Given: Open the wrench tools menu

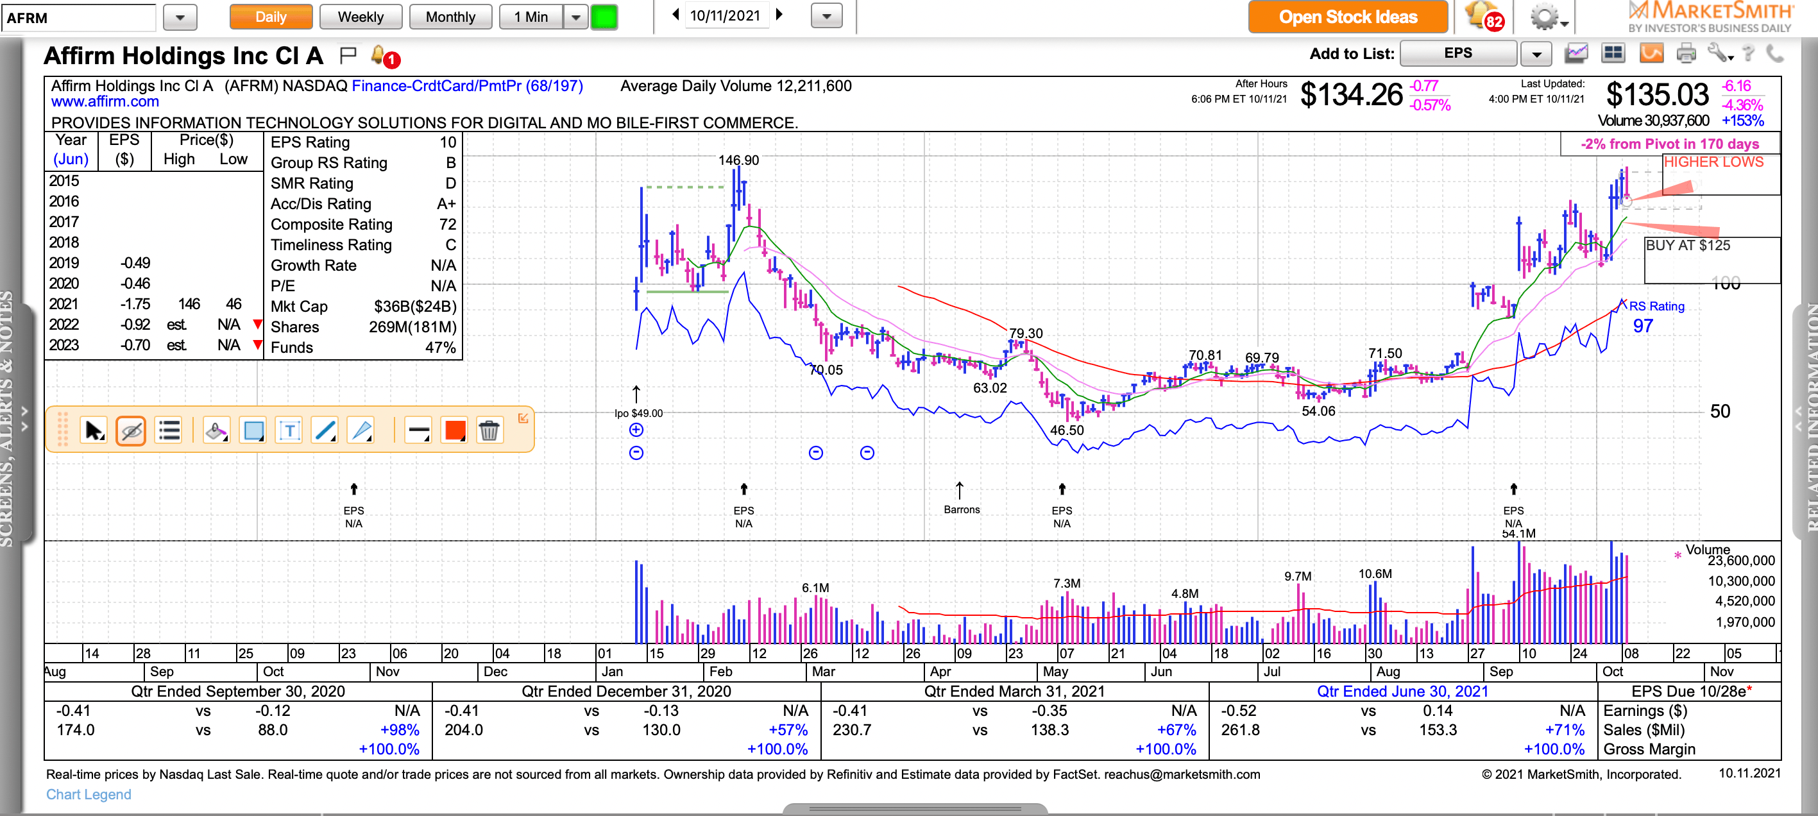Looking at the screenshot, I should coord(1720,53).
